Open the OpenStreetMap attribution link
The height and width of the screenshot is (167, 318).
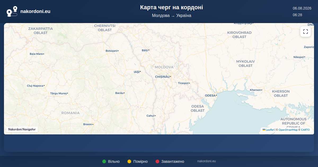288,130
